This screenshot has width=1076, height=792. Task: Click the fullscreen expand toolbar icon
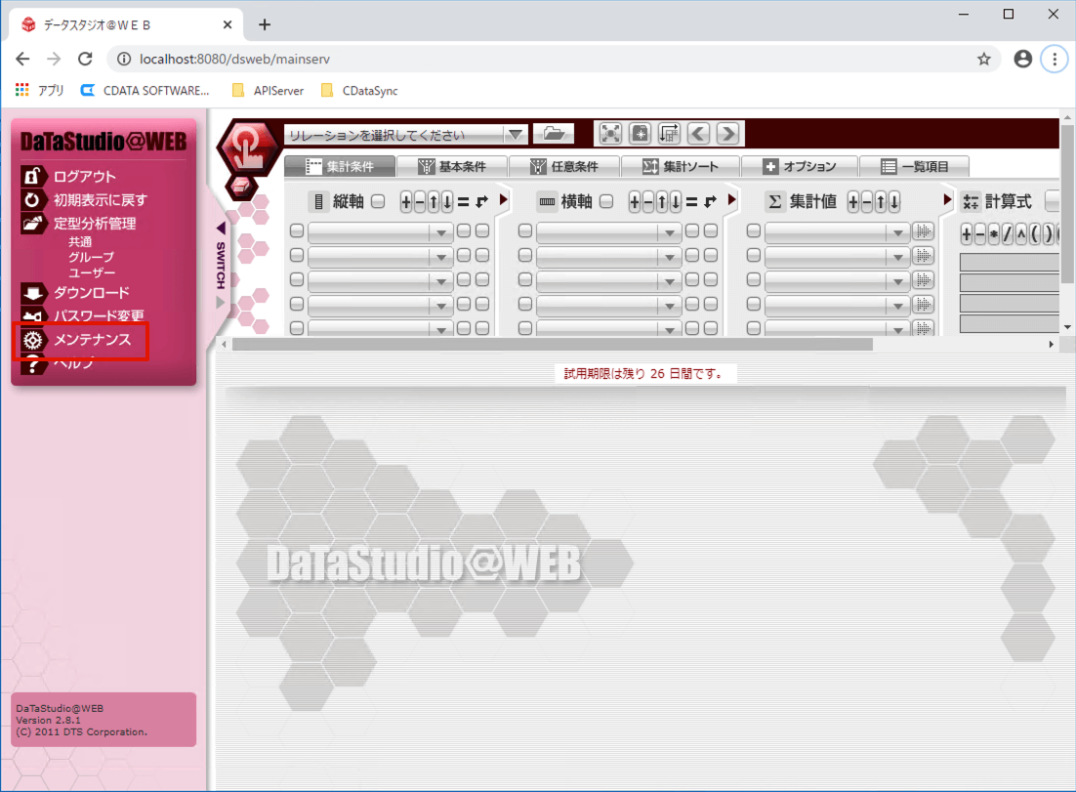(x=610, y=133)
